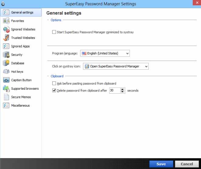Click the US flag icon in language box

[84, 53]
